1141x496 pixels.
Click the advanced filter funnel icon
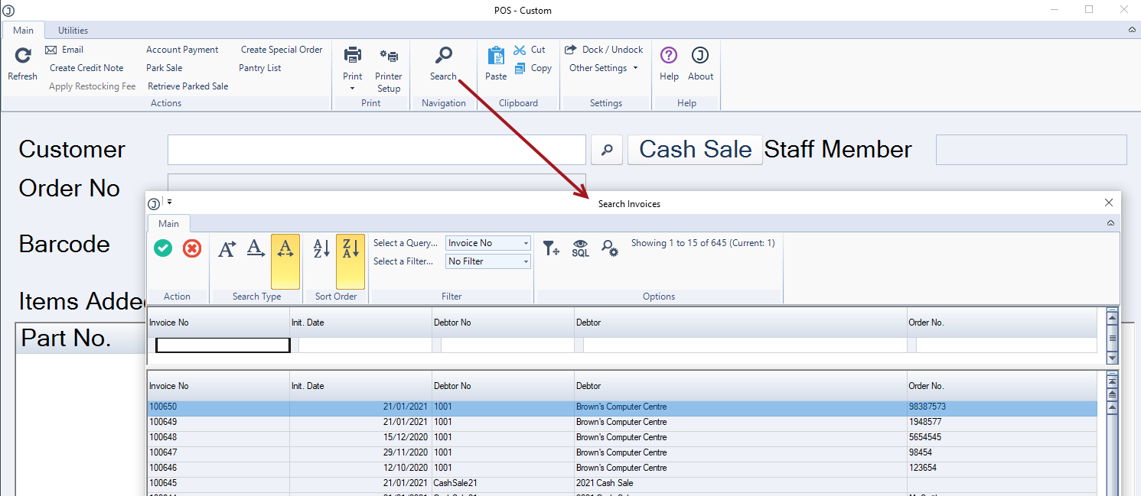coord(552,248)
